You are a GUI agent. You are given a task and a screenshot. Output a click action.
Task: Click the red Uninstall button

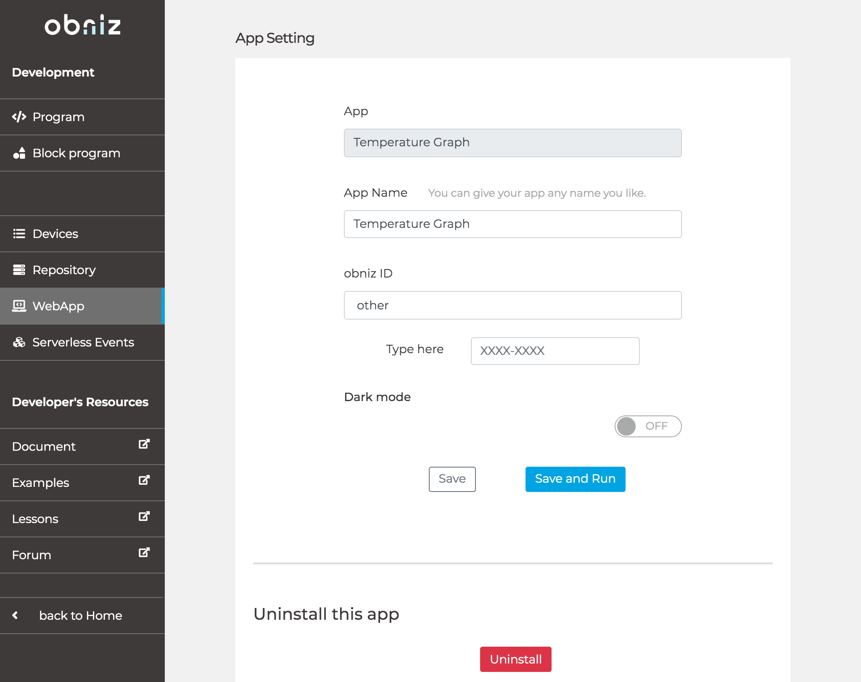[x=515, y=659]
